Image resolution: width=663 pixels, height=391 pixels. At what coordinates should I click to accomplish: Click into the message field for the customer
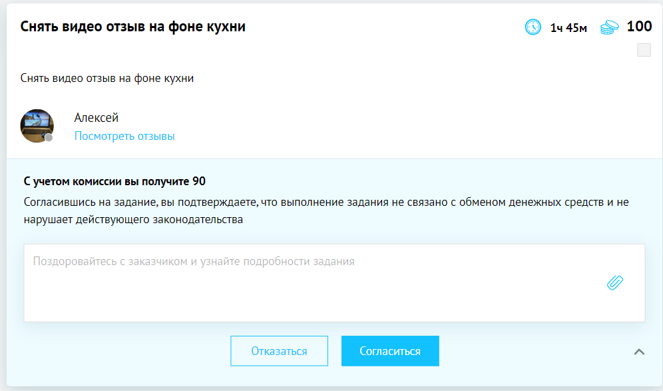(x=334, y=283)
